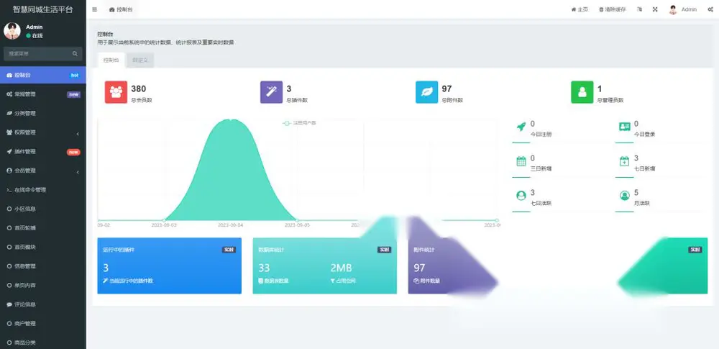Open the language switch icon in header

pyautogui.click(x=639, y=9)
